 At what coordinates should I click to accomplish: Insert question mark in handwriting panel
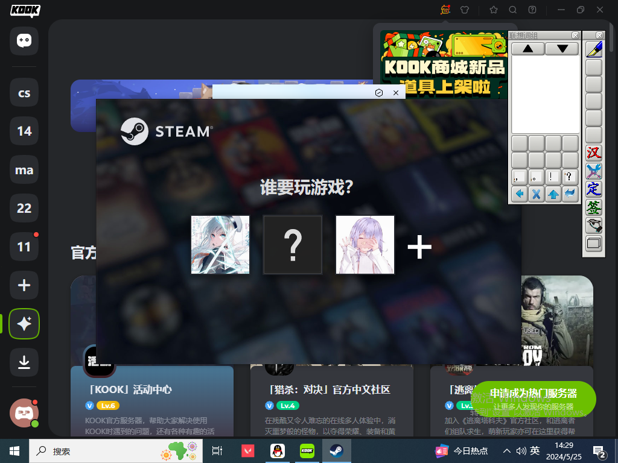pyautogui.click(x=570, y=177)
